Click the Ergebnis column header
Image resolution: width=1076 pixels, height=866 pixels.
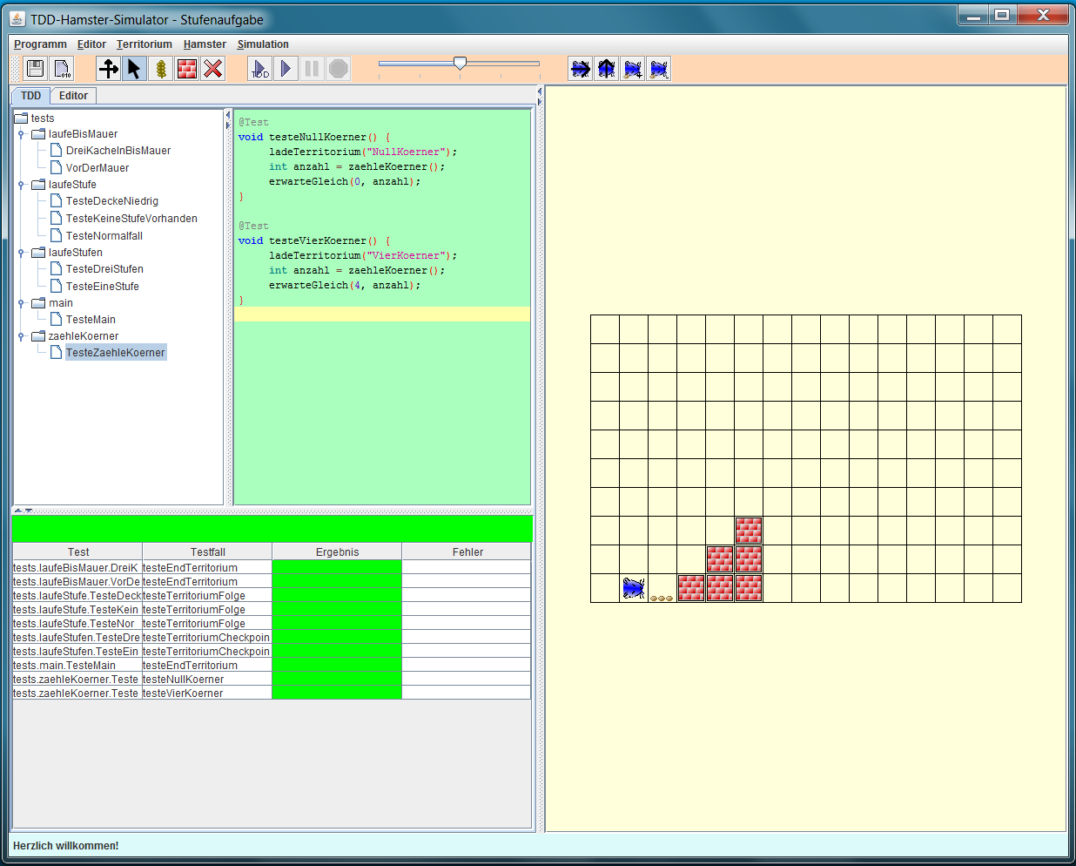(337, 552)
